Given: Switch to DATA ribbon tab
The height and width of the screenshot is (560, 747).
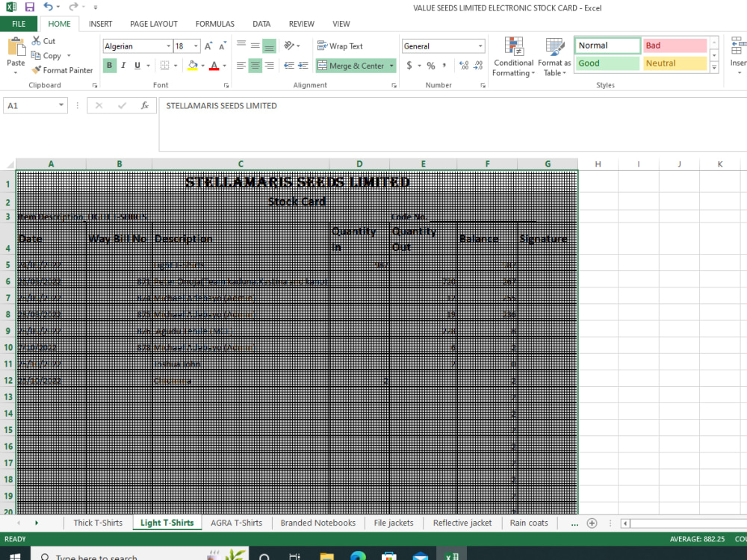Looking at the screenshot, I should (x=261, y=24).
